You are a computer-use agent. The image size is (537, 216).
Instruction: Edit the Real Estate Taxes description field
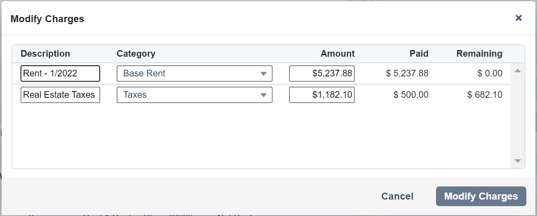pyautogui.click(x=60, y=95)
